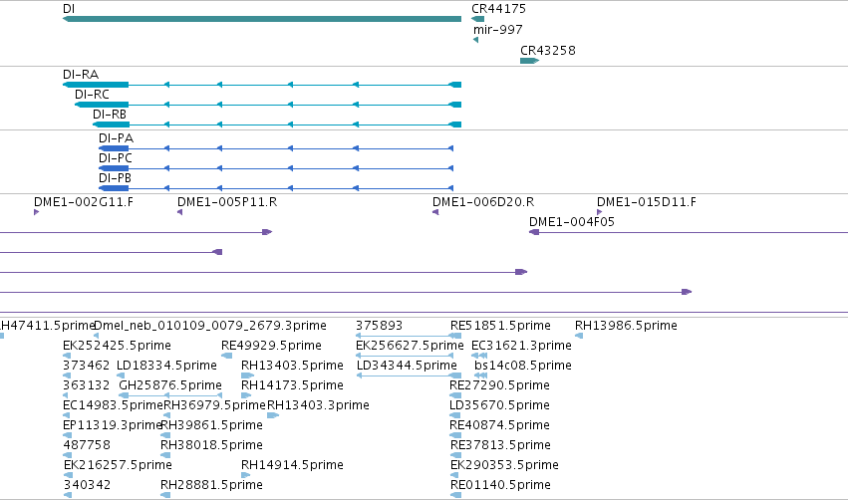Select the Dl-PA protein label
This screenshot has width=848, height=500.
[x=116, y=138]
